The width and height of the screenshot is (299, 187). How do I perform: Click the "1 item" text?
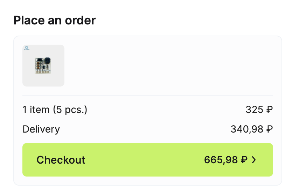point(36,110)
